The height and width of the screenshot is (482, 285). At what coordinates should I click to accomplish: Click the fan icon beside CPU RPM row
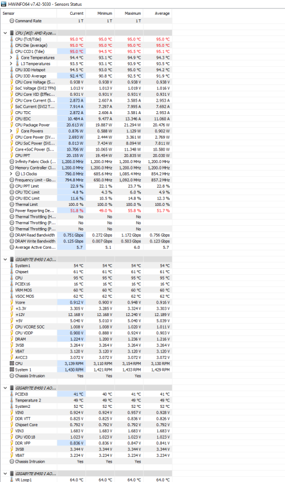pyautogui.click(x=11, y=363)
